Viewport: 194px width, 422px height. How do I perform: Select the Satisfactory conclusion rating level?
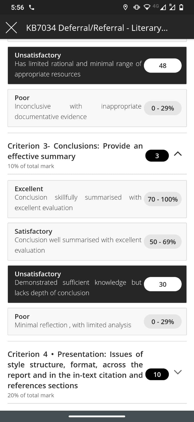point(97,242)
